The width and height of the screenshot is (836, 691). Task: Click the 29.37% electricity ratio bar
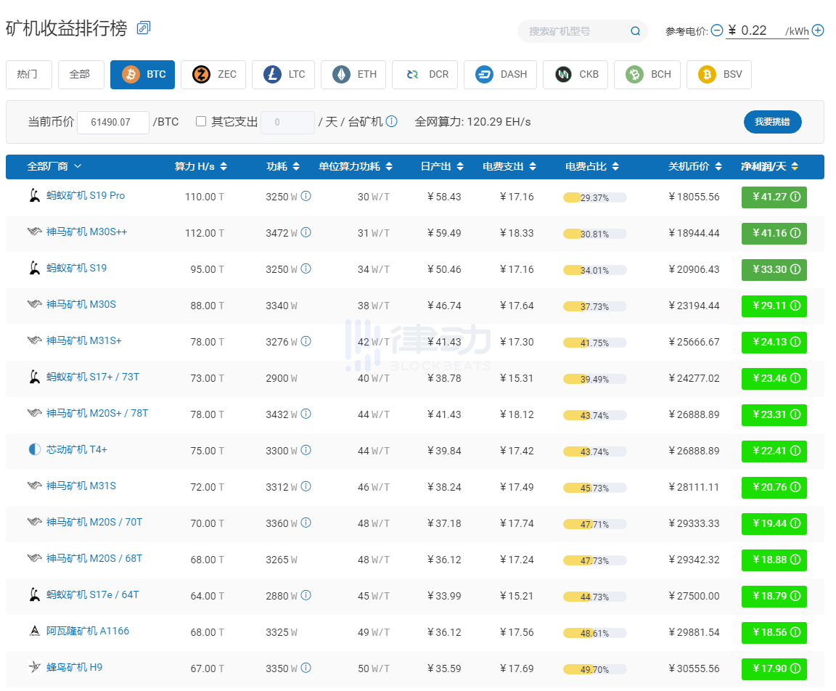(x=594, y=198)
